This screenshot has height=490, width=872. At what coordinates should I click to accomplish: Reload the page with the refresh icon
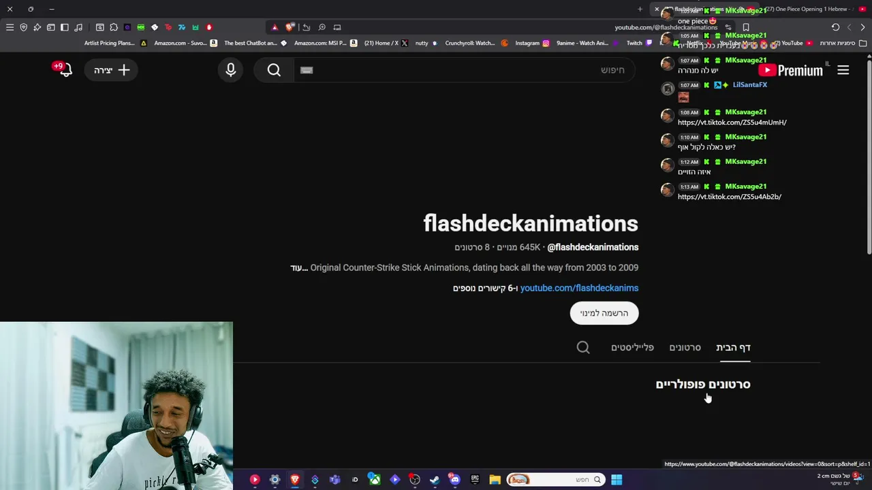835,27
